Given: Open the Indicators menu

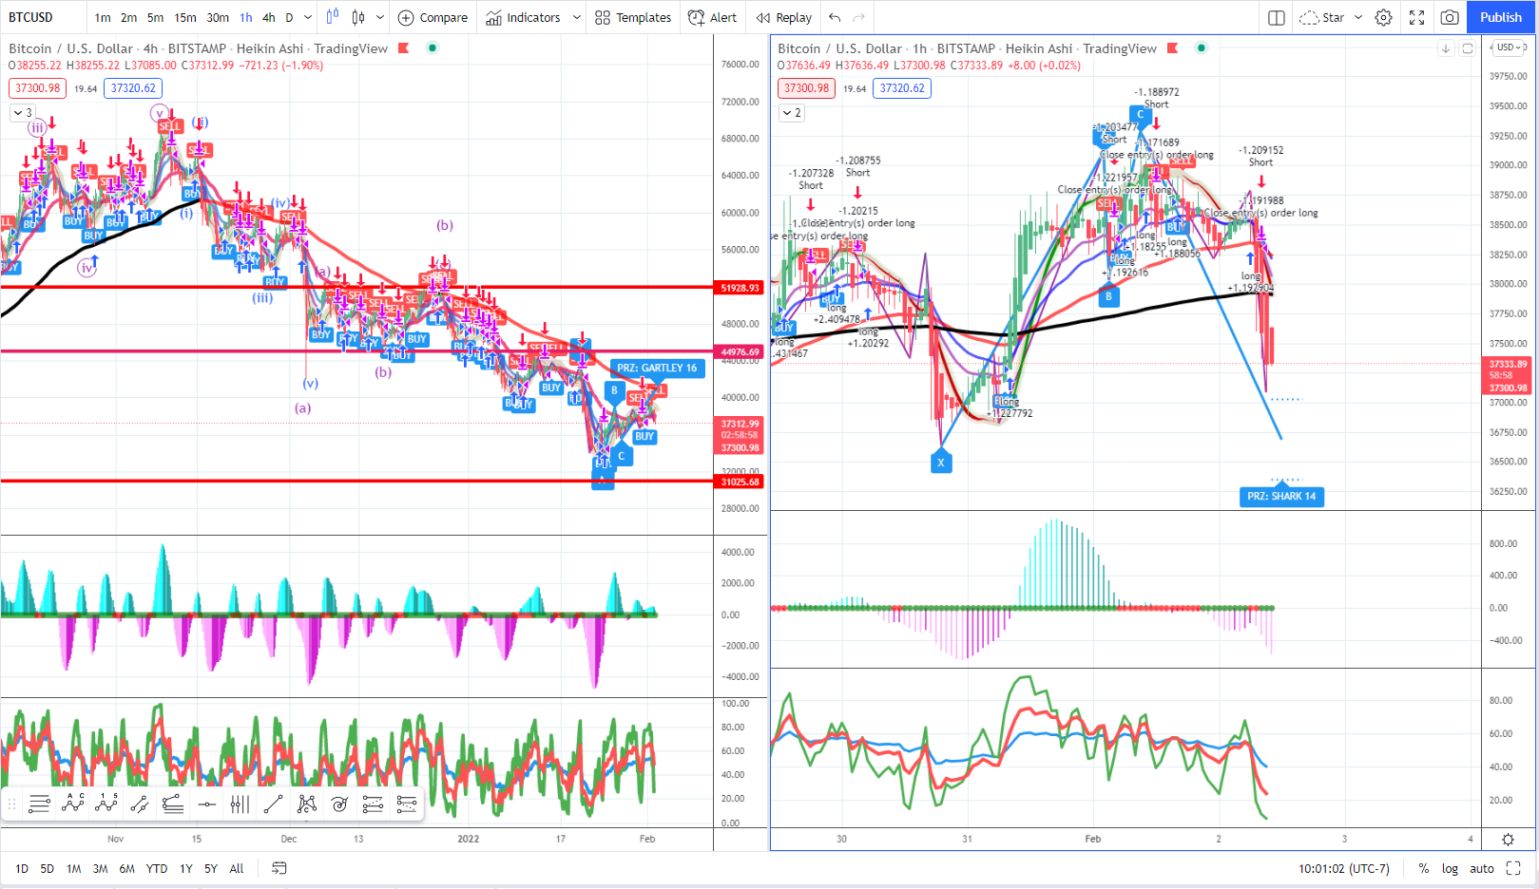Looking at the screenshot, I should point(523,17).
